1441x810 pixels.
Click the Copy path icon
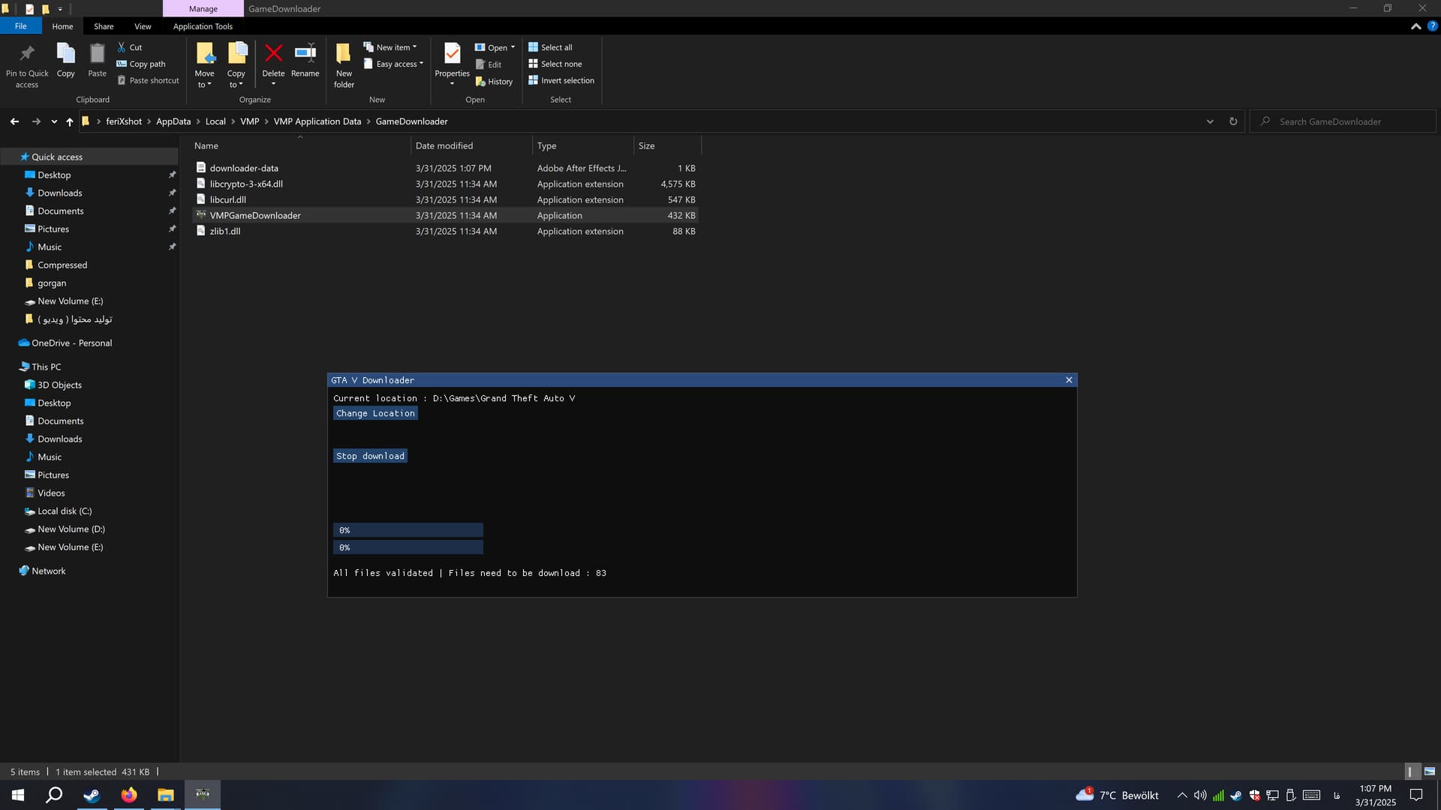point(122,64)
